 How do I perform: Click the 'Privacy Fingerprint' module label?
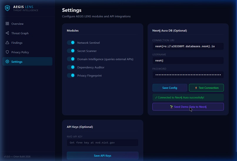point(89,76)
